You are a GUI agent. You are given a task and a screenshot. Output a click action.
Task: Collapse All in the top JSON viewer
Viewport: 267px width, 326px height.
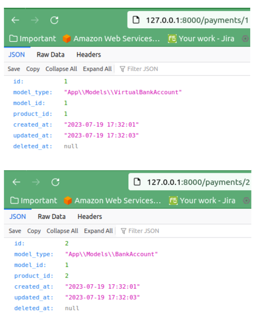point(61,69)
